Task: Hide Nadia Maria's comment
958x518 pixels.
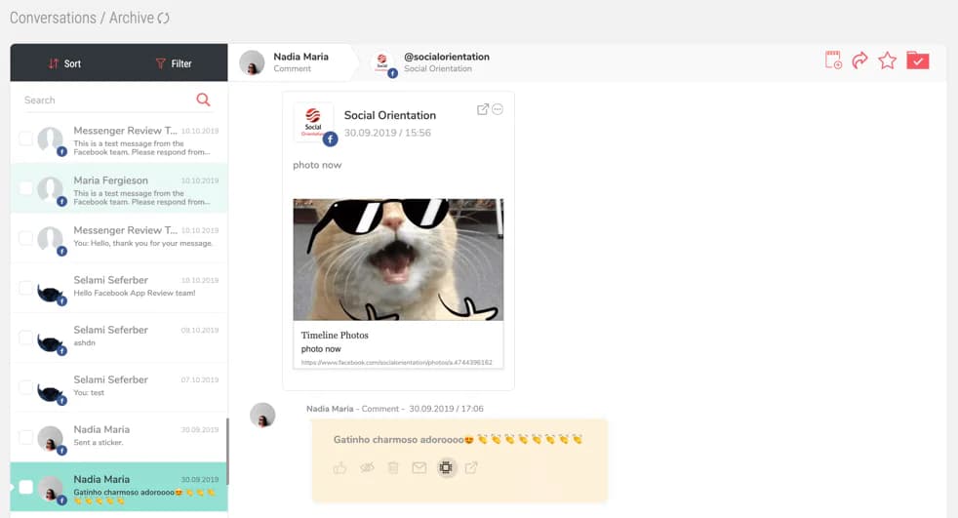Action: click(x=367, y=468)
